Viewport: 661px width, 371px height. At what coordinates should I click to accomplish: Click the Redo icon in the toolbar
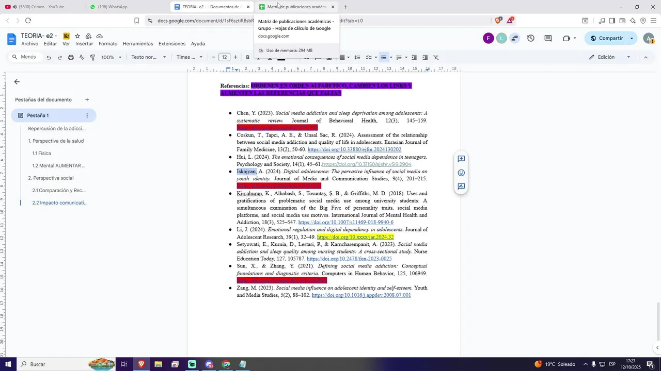[x=60, y=57]
